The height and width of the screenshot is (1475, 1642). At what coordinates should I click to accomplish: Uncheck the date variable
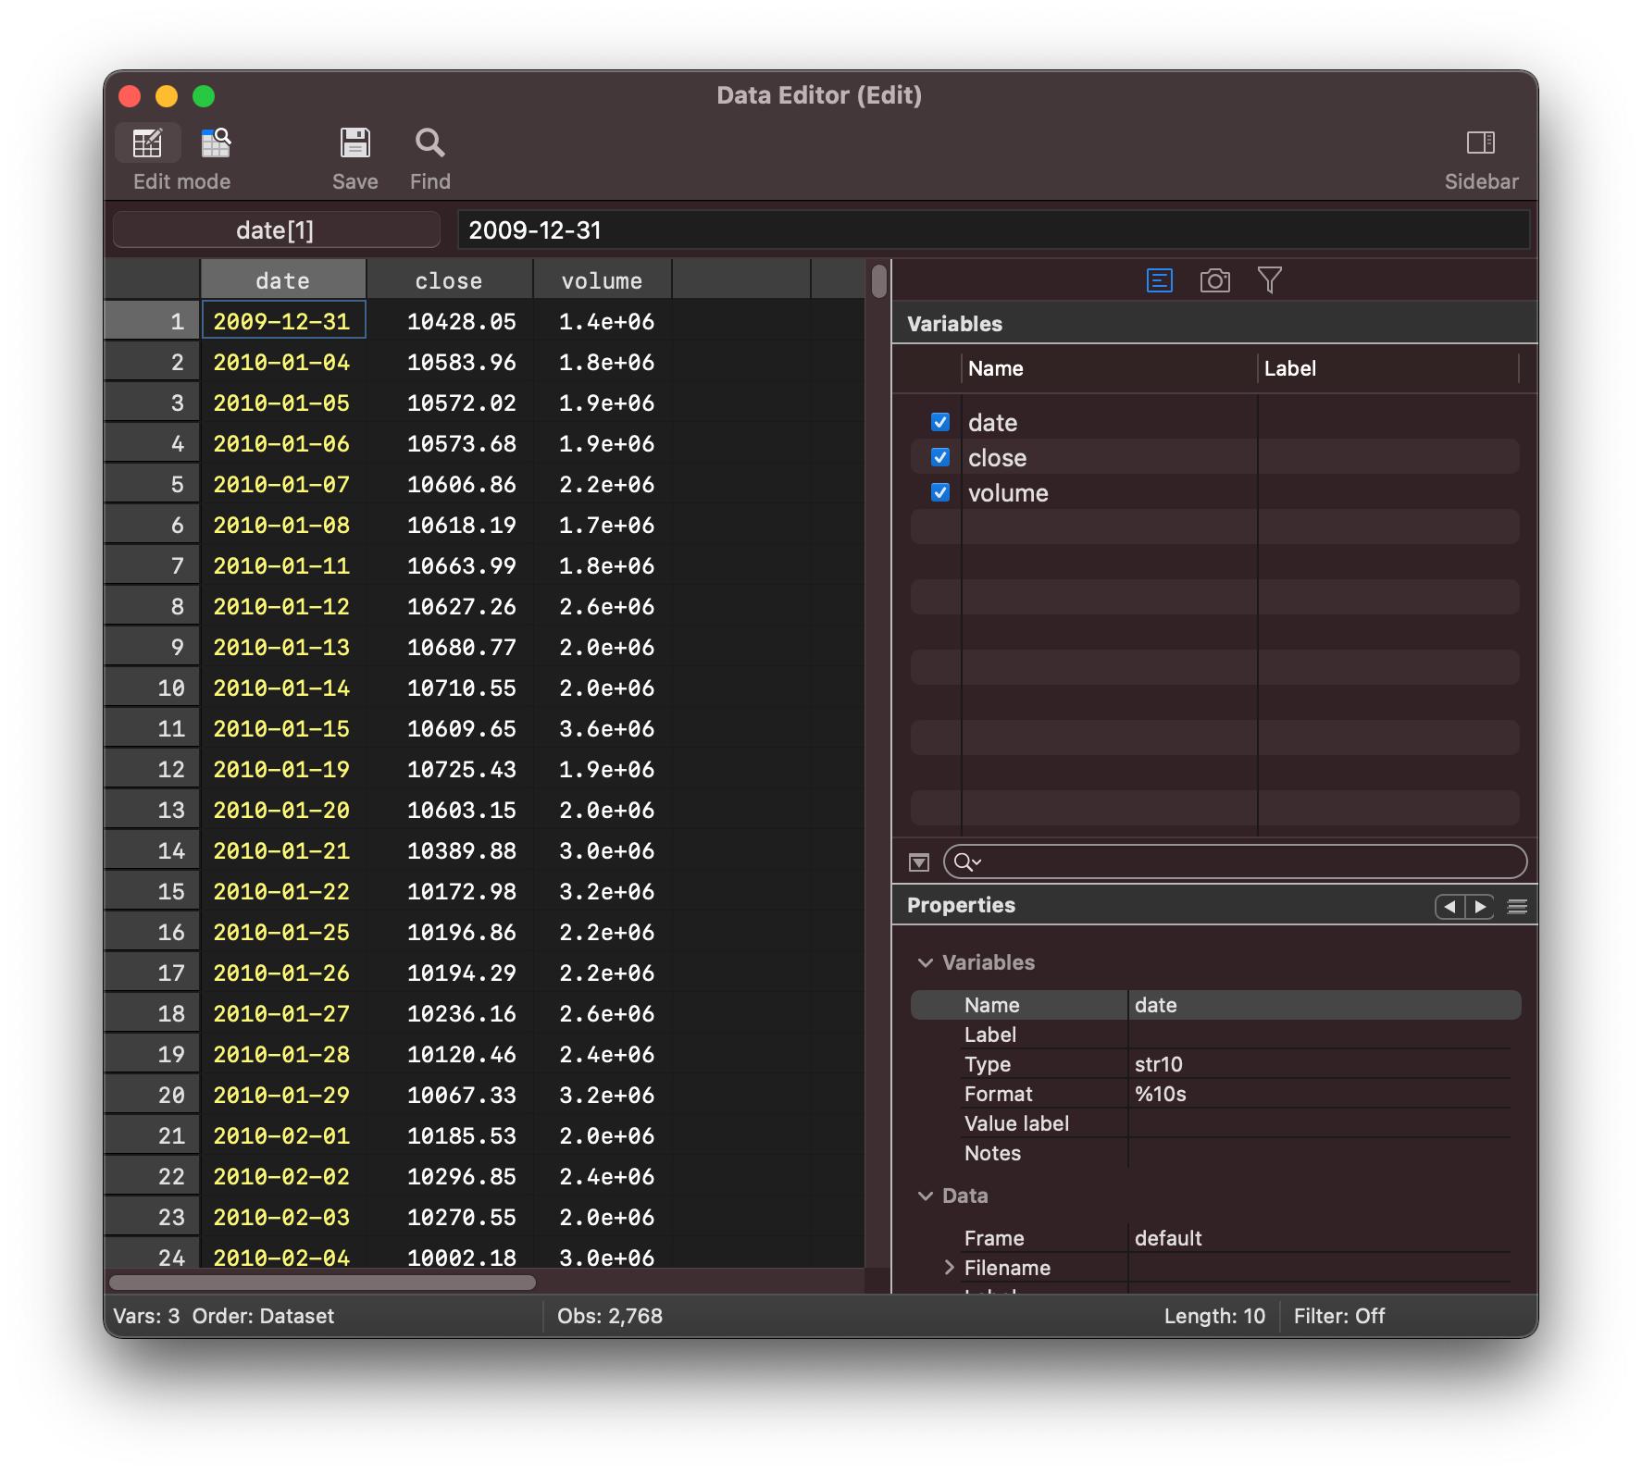pyautogui.click(x=939, y=421)
